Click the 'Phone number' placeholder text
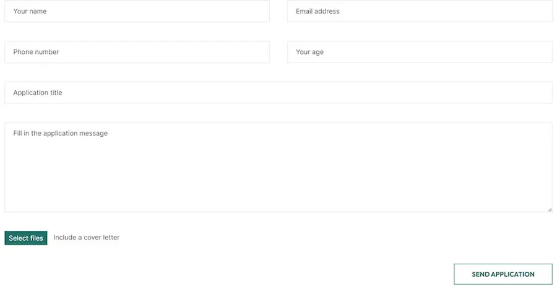This screenshot has height=294, width=557. (36, 52)
